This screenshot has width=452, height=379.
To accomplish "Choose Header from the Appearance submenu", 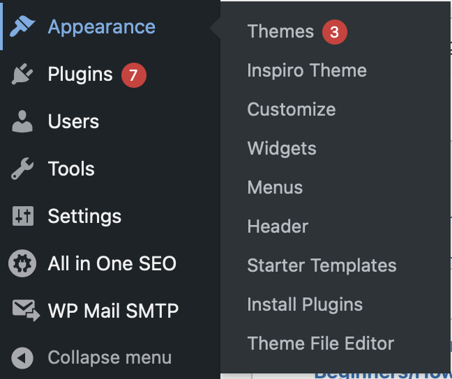I will (277, 226).
